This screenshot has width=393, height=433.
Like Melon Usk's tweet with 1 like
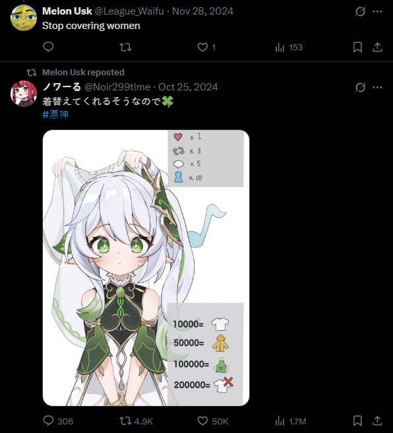pyautogui.click(x=206, y=48)
